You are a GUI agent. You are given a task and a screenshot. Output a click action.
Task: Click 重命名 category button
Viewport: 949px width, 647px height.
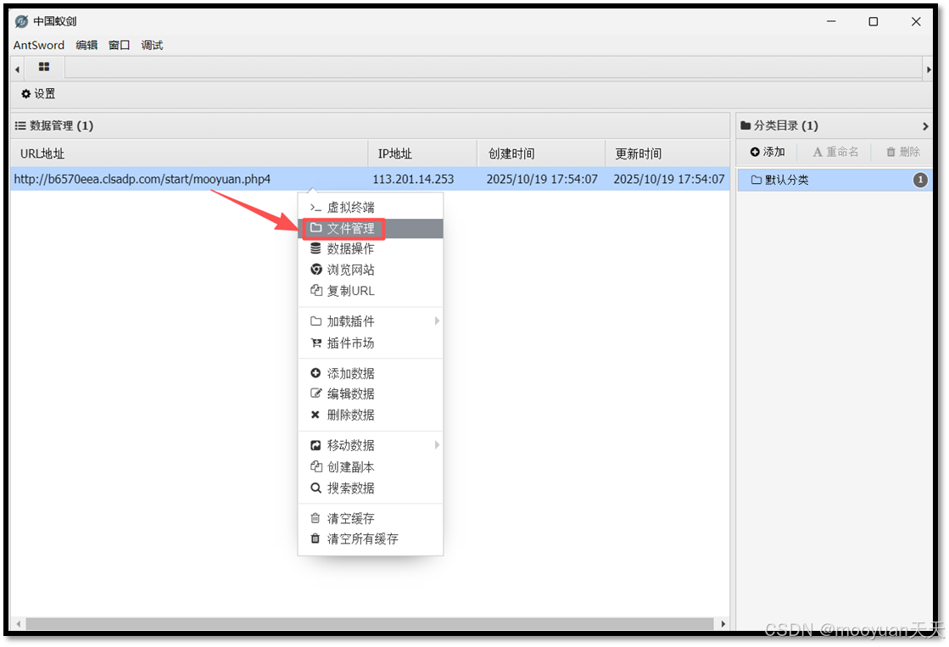(835, 152)
